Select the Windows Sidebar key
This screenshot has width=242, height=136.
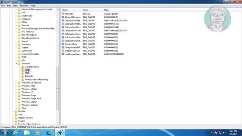29,105
